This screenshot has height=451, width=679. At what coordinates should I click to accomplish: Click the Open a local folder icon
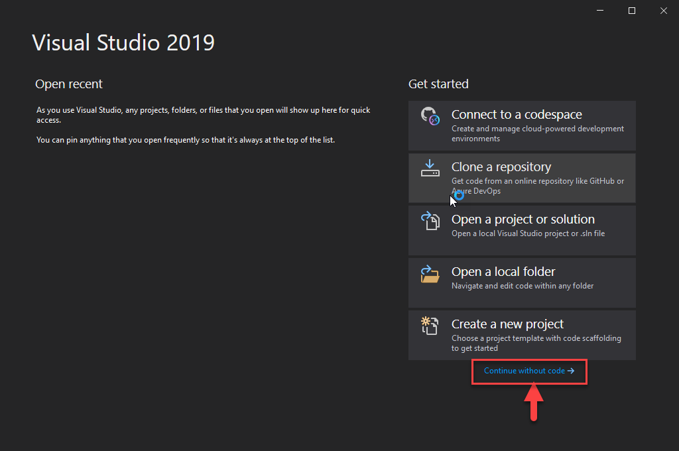pyautogui.click(x=430, y=273)
